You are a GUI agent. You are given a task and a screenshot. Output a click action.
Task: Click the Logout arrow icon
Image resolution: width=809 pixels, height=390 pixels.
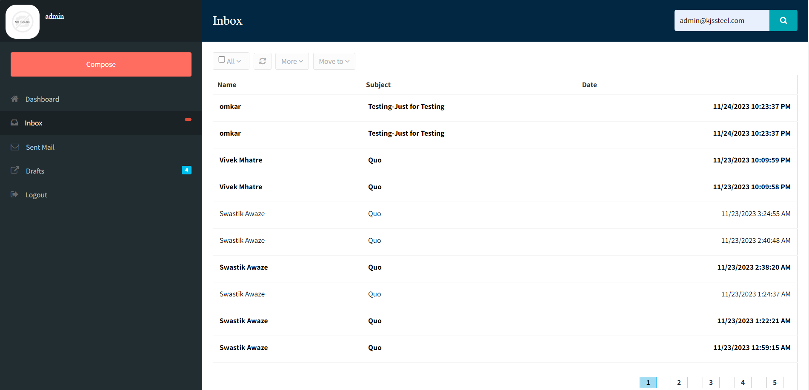tap(14, 194)
